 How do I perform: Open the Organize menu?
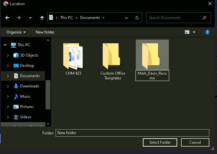[16, 32]
